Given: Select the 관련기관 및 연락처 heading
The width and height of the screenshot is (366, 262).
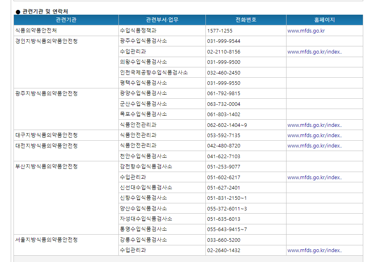Looking at the screenshot, I should coord(45,11).
